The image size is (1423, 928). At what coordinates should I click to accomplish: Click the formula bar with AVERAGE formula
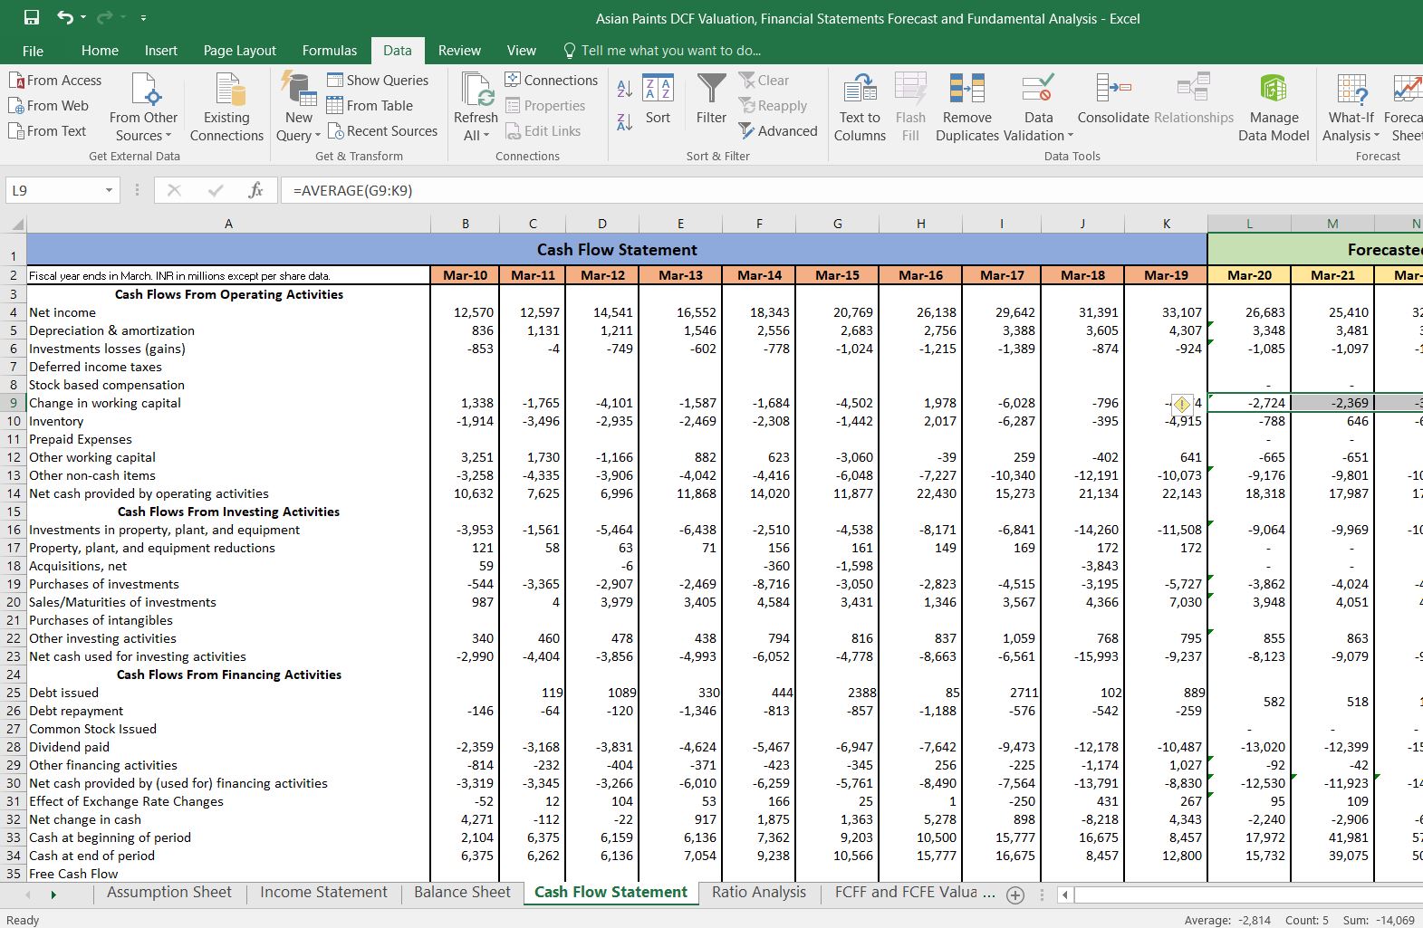pos(851,190)
